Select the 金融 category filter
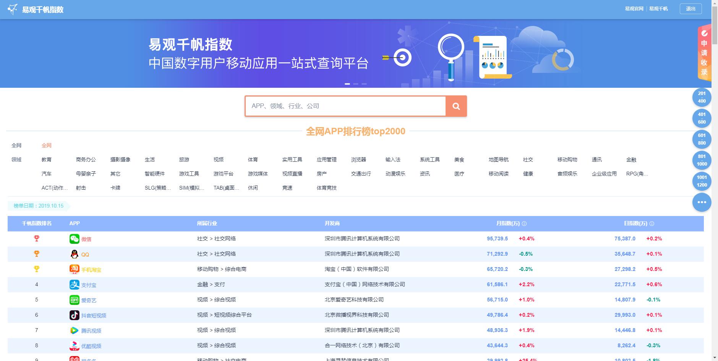 click(x=631, y=160)
